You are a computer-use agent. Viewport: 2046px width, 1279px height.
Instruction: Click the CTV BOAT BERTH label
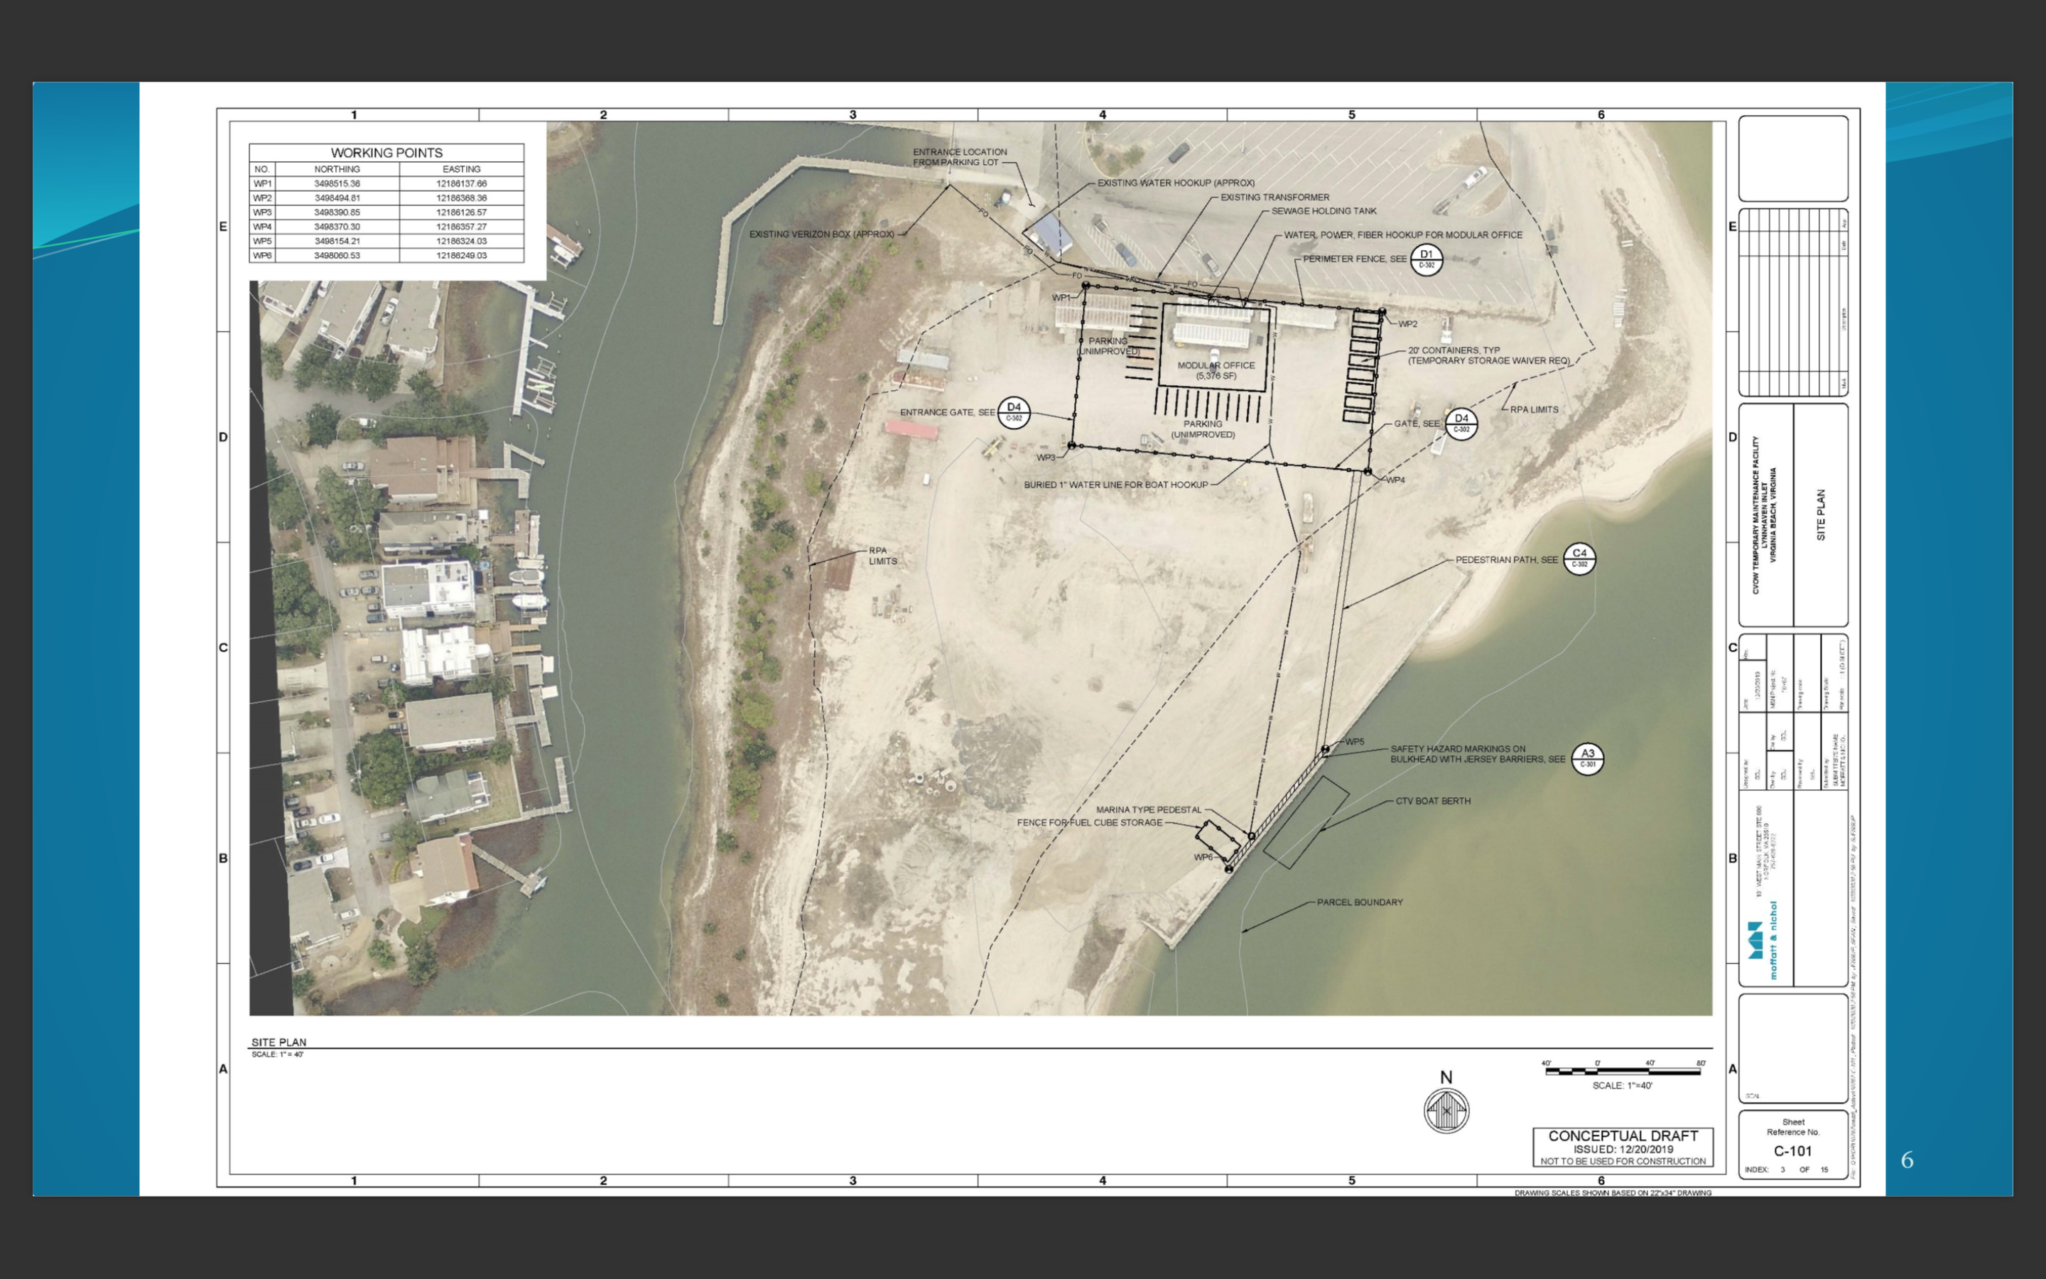[x=1433, y=801]
